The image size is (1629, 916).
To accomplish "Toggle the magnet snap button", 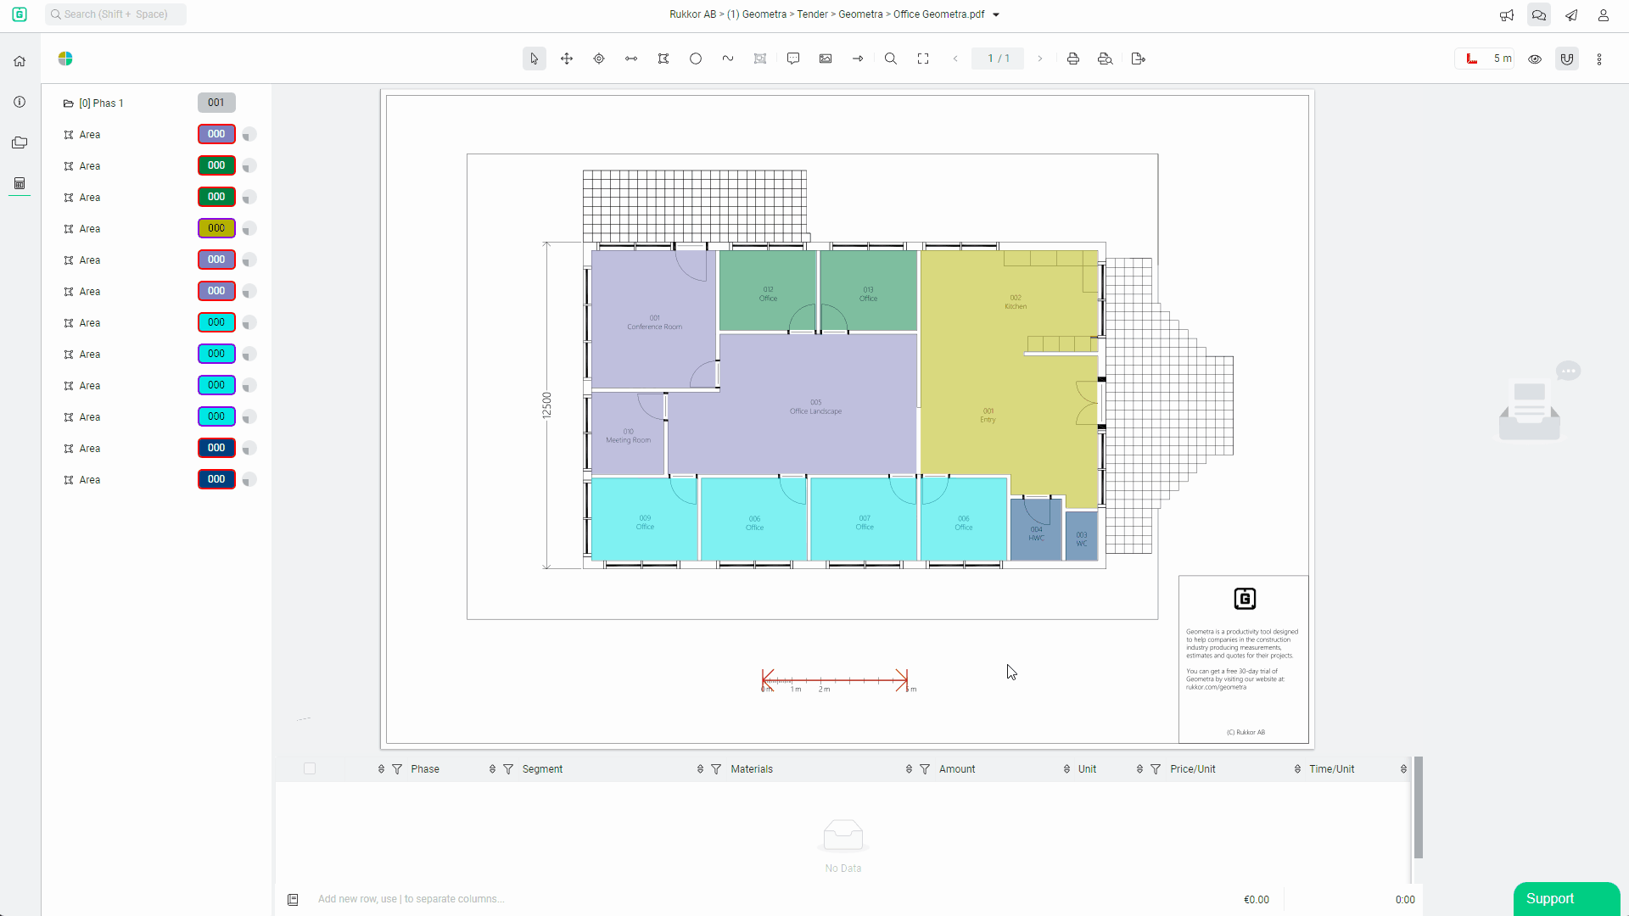I will pos(1567,59).
